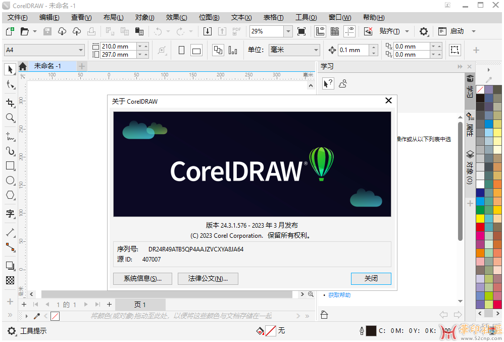Click the full-screen preview icon

click(x=301, y=31)
